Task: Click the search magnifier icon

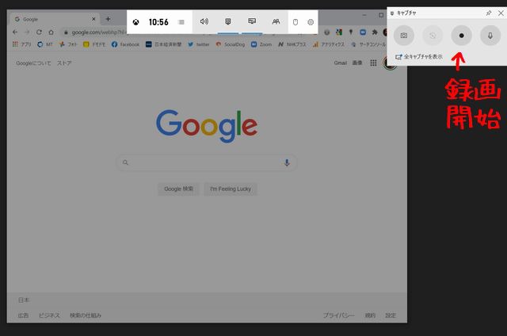Action: (125, 162)
